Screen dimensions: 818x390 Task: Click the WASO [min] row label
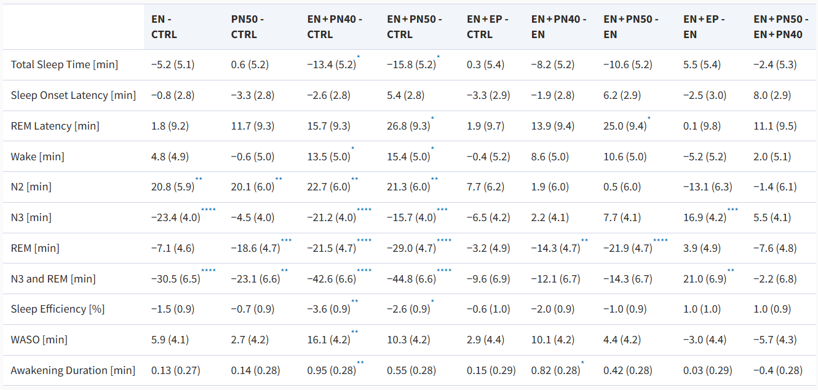39,340
